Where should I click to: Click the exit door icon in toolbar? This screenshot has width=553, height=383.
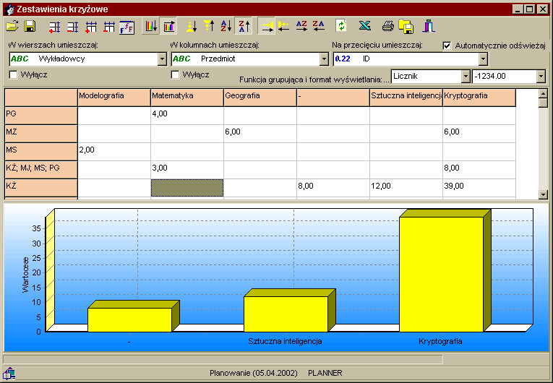click(429, 27)
